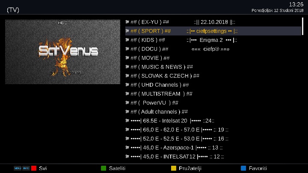Open the 45,0 E - INTELSAT12 entry
The width and height of the screenshot is (308, 173).
pyautogui.click(x=213, y=156)
